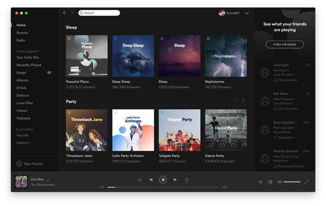Click the Peaceful Piano title text
Image resolution: width=326 pixels, height=206 pixels.
coord(77,82)
